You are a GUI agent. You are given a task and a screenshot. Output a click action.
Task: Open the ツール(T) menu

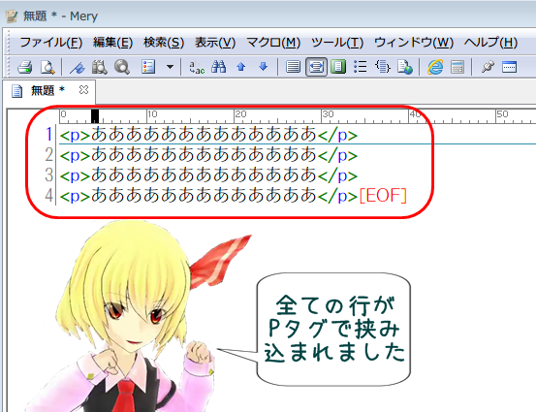(x=337, y=43)
